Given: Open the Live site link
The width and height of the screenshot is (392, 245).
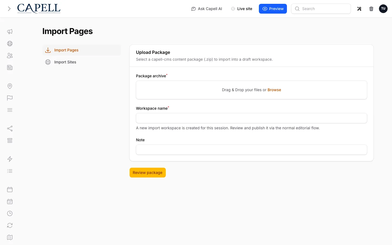Looking at the screenshot, I should point(242,9).
